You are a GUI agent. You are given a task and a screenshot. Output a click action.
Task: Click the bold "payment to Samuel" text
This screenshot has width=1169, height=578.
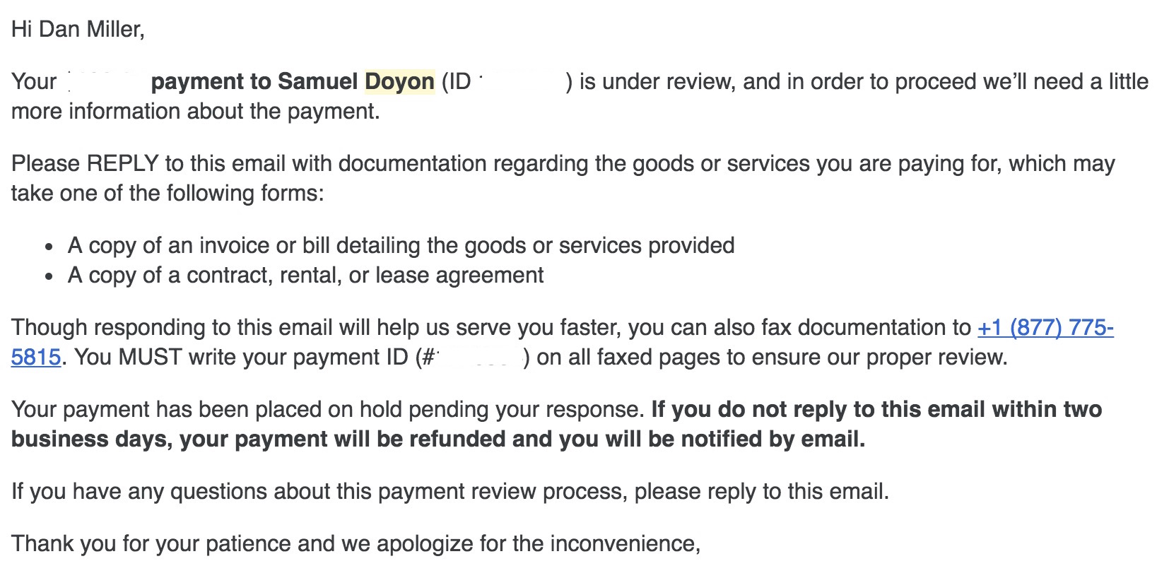coord(254,82)
